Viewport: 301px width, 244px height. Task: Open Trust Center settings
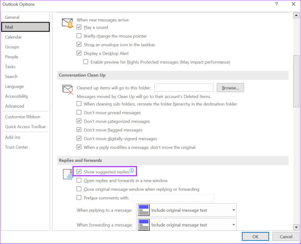click(25, 147)
